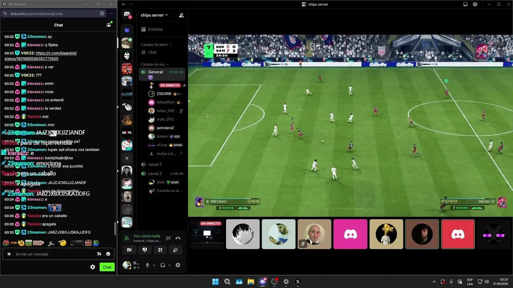Screen dimensions: 513x288
Task: Open the Kick chat users list icon
Action: (109, 25)
